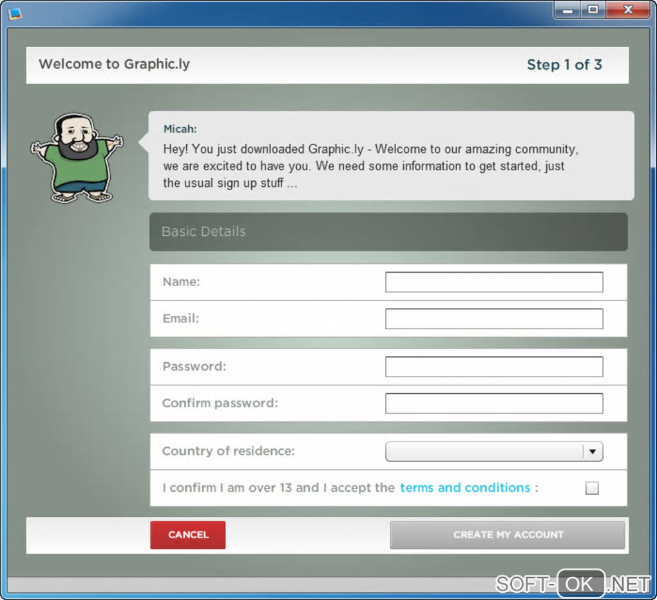
Task: Click the Email input field
Action: point(494,318)
